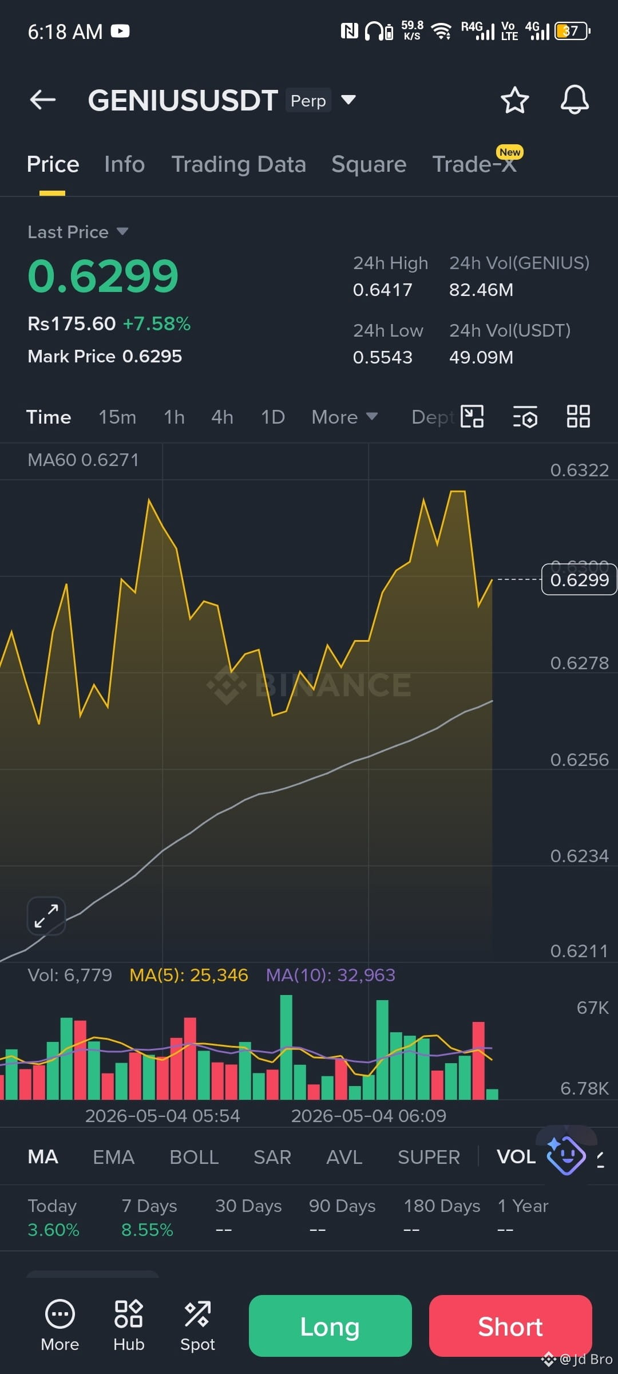The width and height of the screenshot is (618, 1374).
Task: Tap the tallest green volume bar
Action: click(286, 1047)
